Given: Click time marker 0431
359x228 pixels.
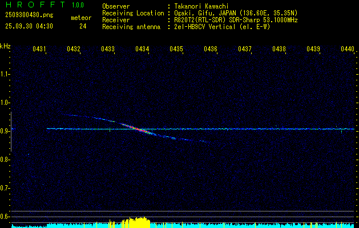Looking at the screenshot, I should [x=39, y=49].
